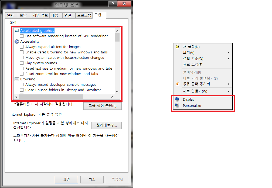Viewport: 272px width, 188px height.
Task: Check Move system caret with focus/selection changes
Action: [22, 57]
